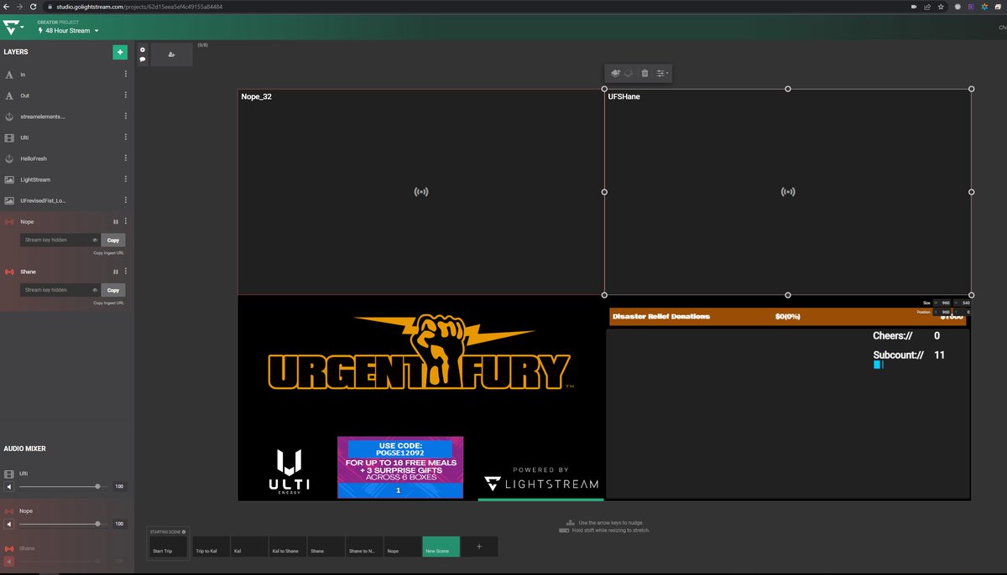Reload the browser page
The width and height of the screenshot is (1007, 575).
[32, 6]
